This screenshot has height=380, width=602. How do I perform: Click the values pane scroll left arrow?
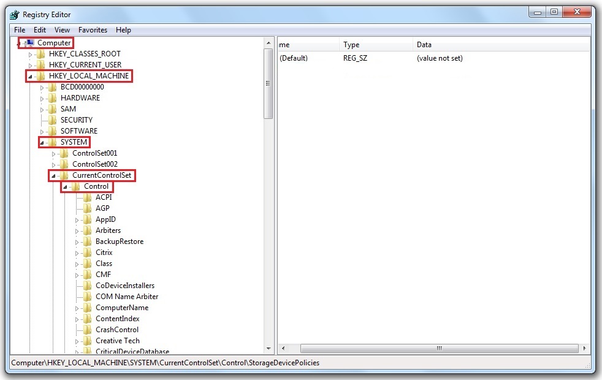pyautogui.click(x=283, y=349)
